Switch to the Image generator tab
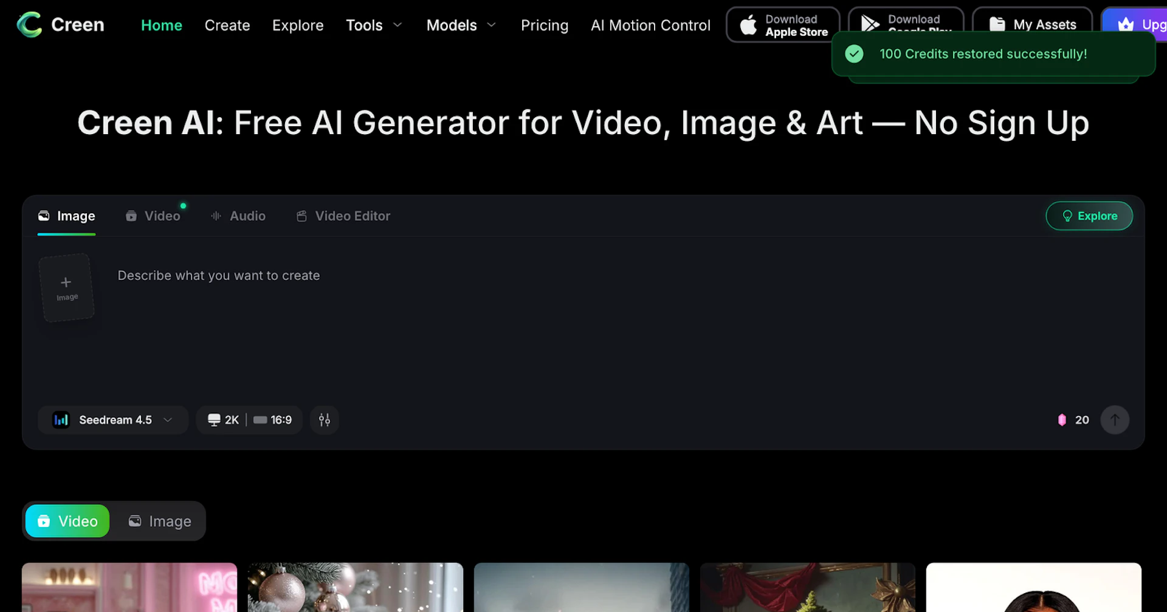1167x612 pixels. pos(67,216)
